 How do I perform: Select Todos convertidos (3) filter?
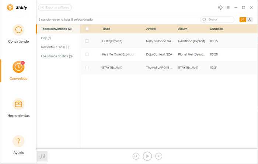coord(58,29)
